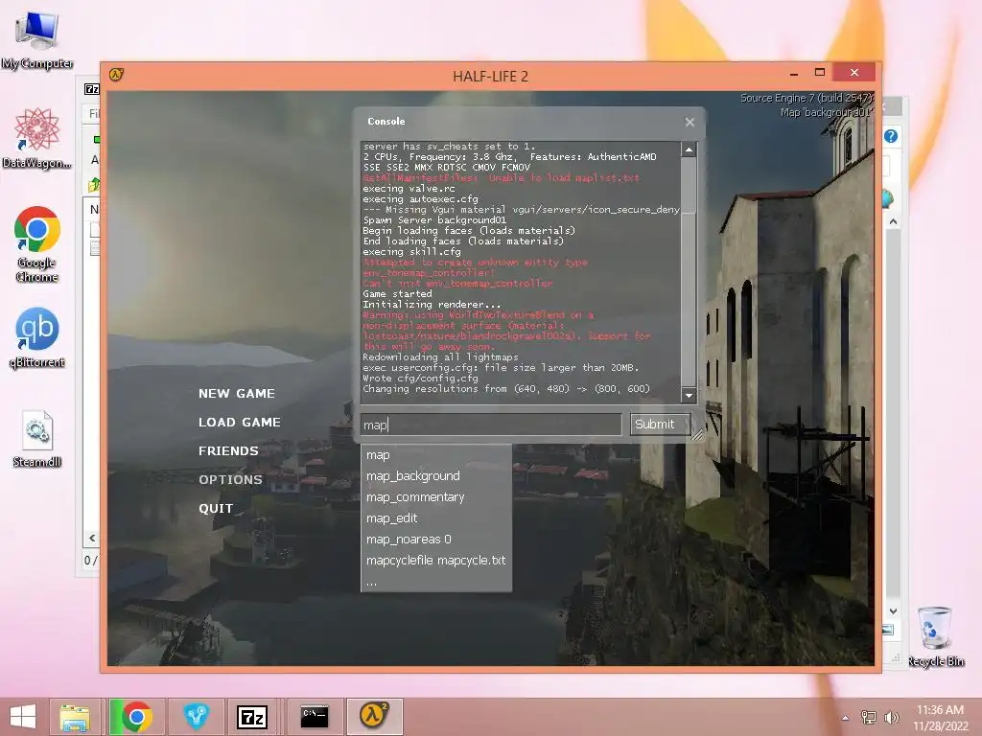This screenshot has height=736, width=982.
Task: Switch to Chrome in taskbar
Action: click(x=136, y=717)
